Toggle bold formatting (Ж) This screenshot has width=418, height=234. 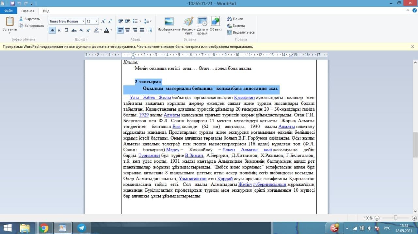pyautogui.click(x=52, y=30)
